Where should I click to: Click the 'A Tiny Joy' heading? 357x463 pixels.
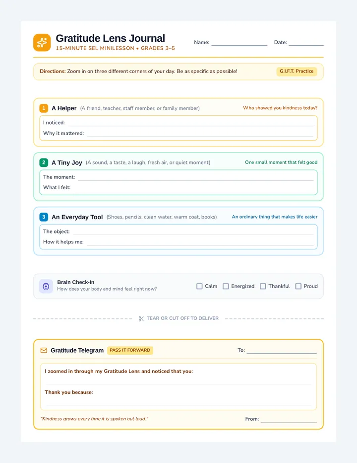[x=67, y=163]
